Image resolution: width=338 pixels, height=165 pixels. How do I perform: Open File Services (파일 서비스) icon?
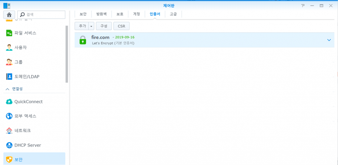click(x=9, y=33)
